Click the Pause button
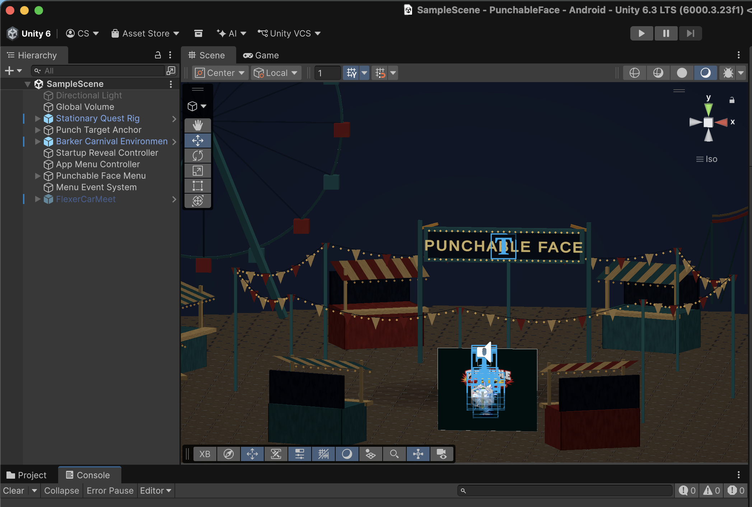 666,33
